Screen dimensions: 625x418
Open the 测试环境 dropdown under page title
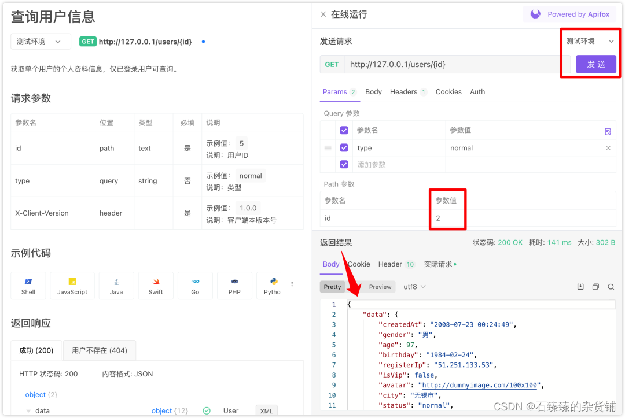coord(41,42)
